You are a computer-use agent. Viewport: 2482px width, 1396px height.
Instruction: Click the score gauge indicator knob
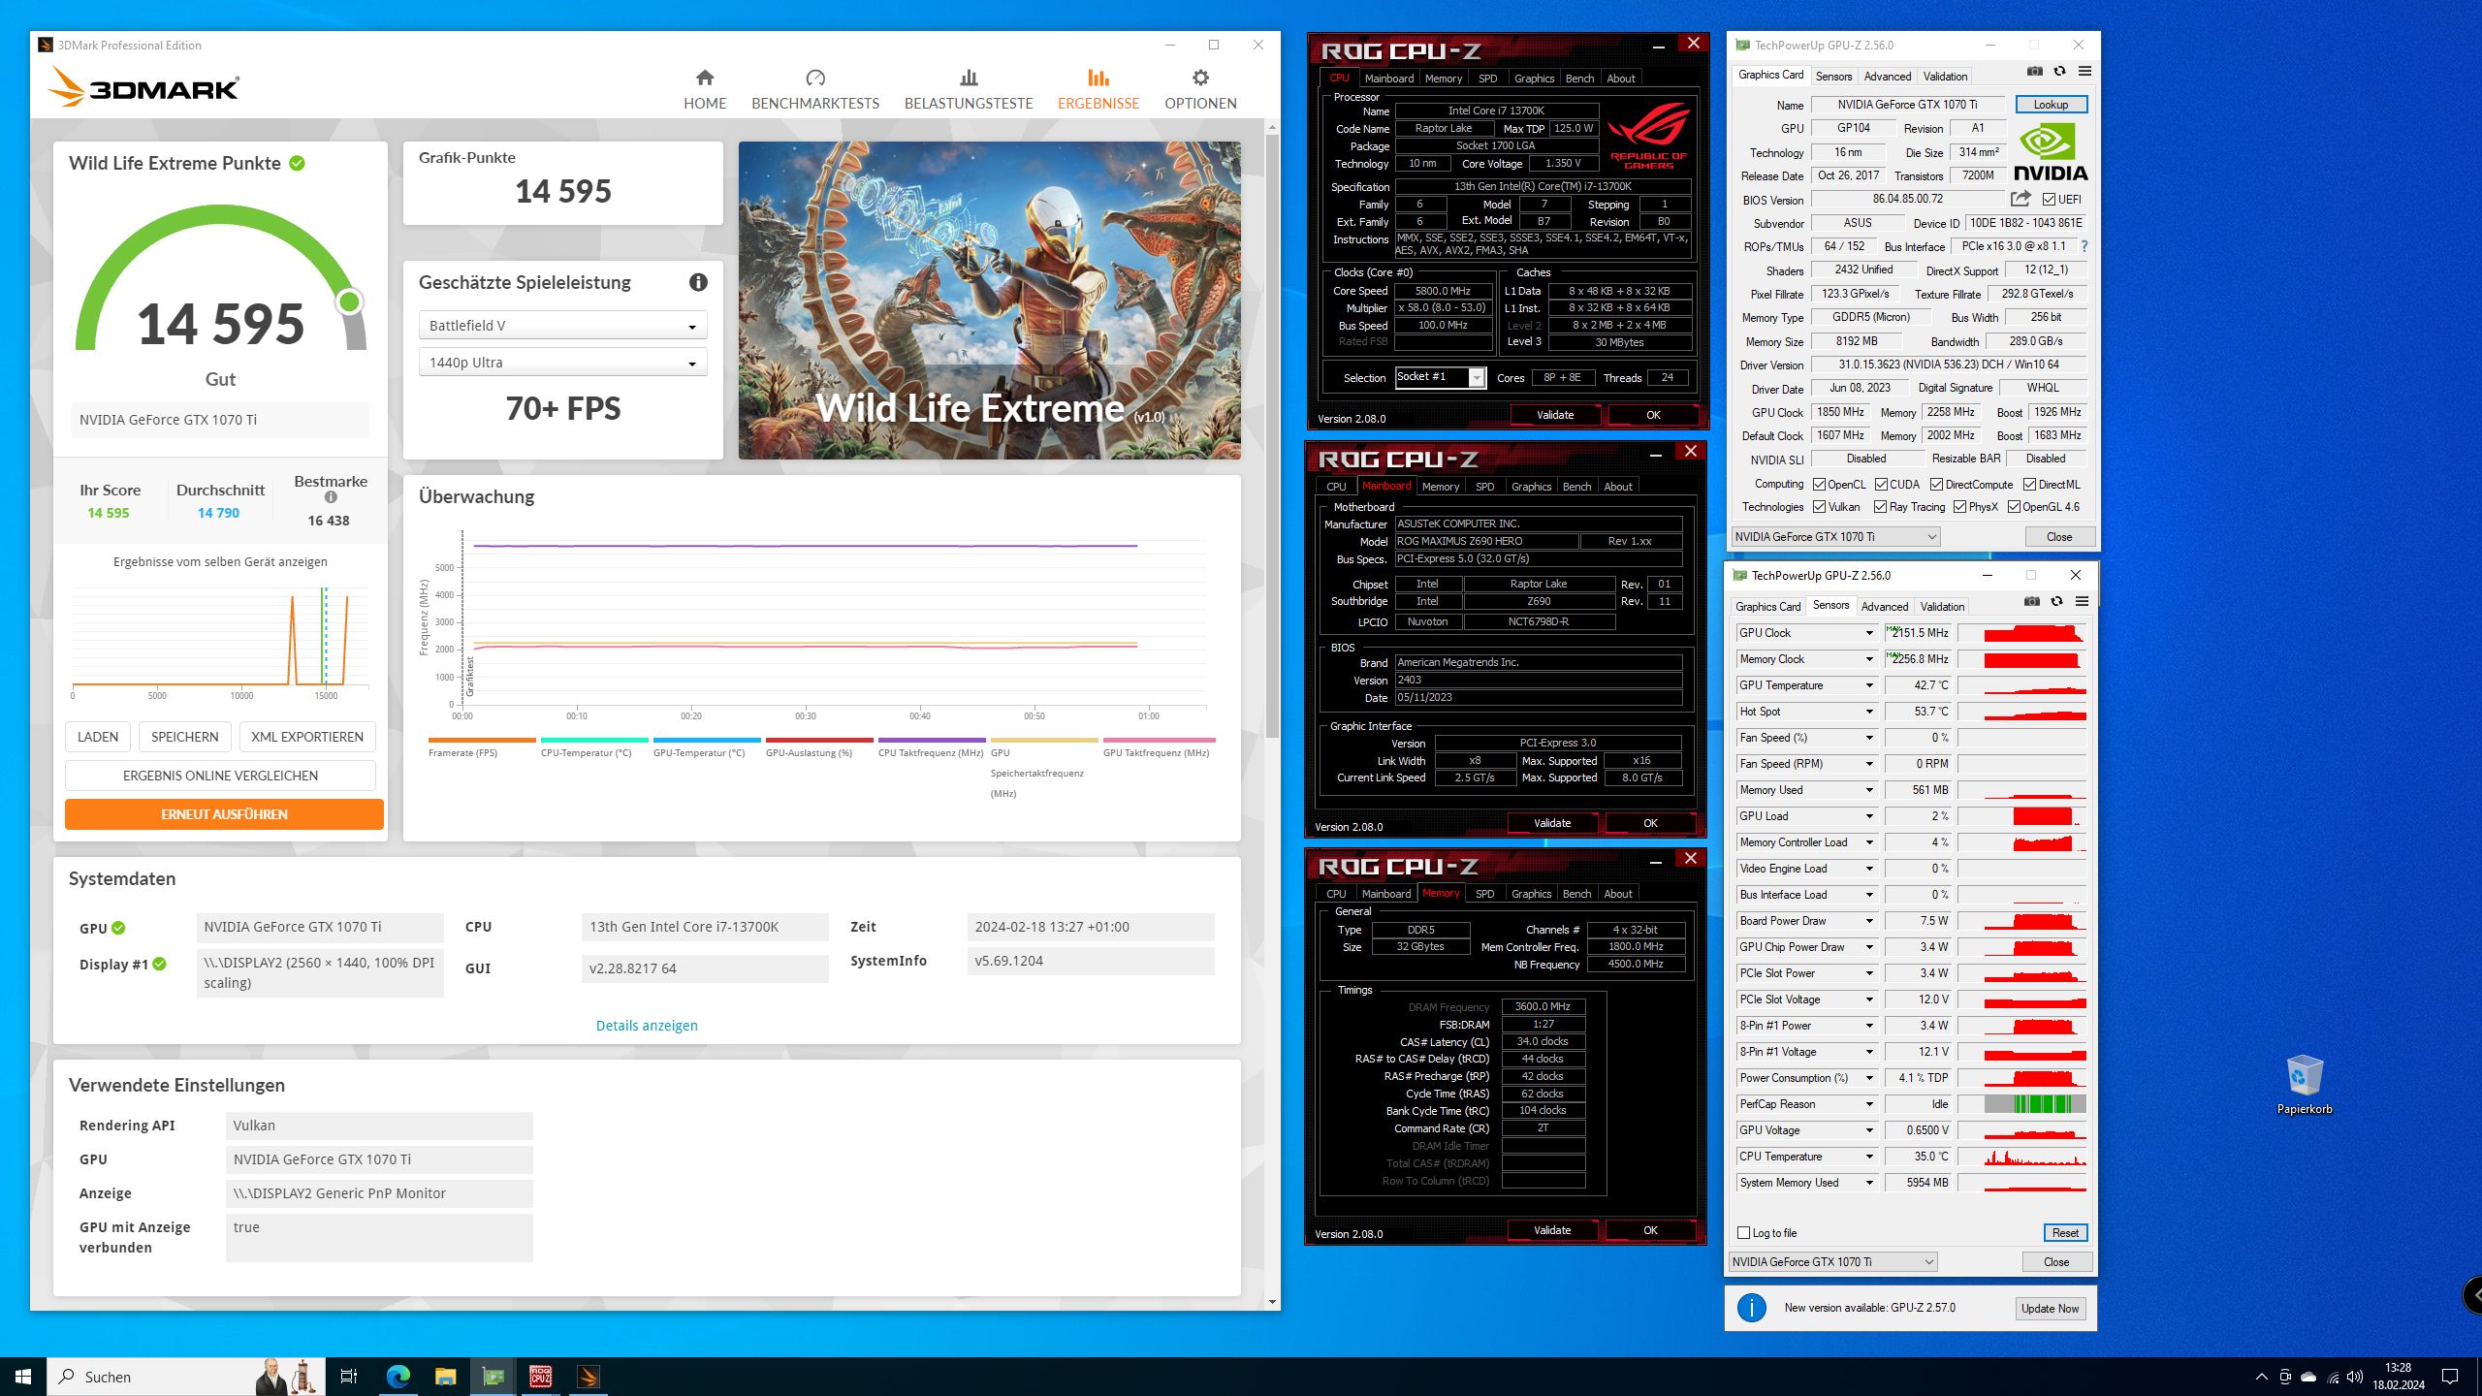pos(349,302)
